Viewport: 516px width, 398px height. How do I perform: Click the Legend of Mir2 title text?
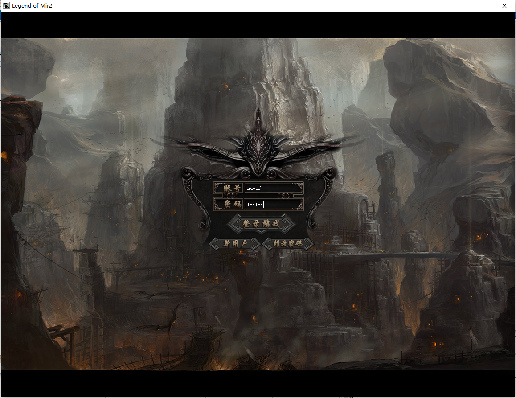32,6
